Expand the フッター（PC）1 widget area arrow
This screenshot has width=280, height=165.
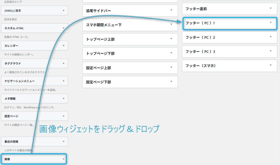(271, 22)
